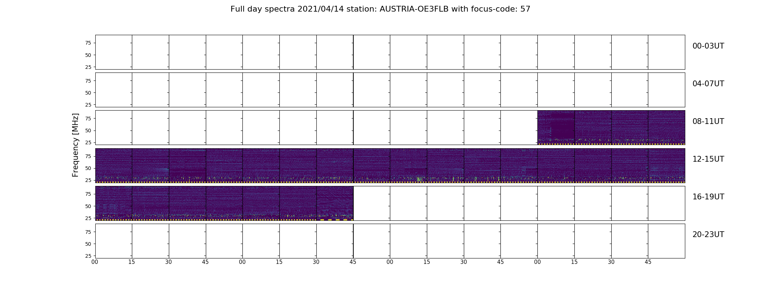This screenshot has height=290, width=761.
Task: Click the '75' frequency tick of the 00-03UT row
Action: pyautogui.click(x=88, y=43)
